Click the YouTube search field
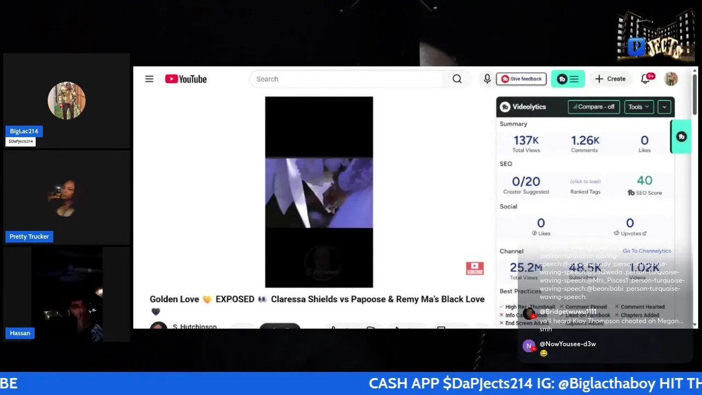Screen dimensions: 702x395 click(347, 79)
